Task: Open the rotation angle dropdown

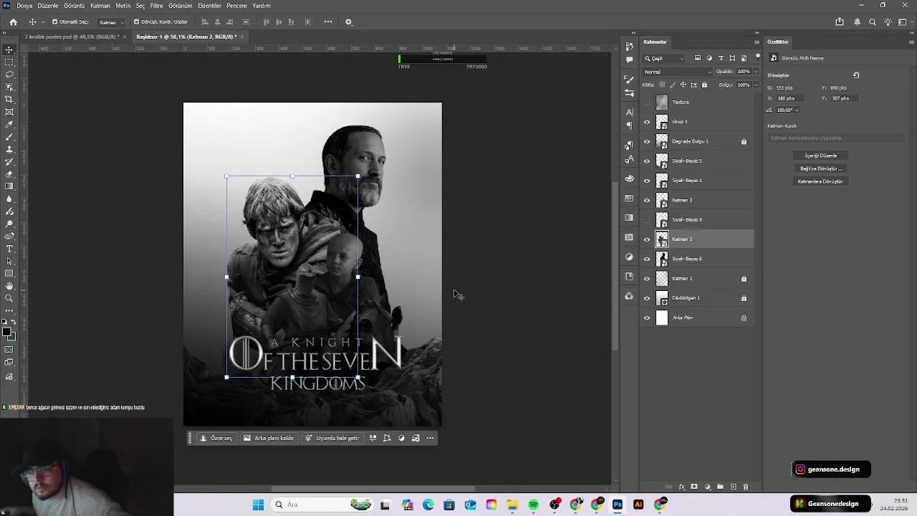Action: point(797,110)
